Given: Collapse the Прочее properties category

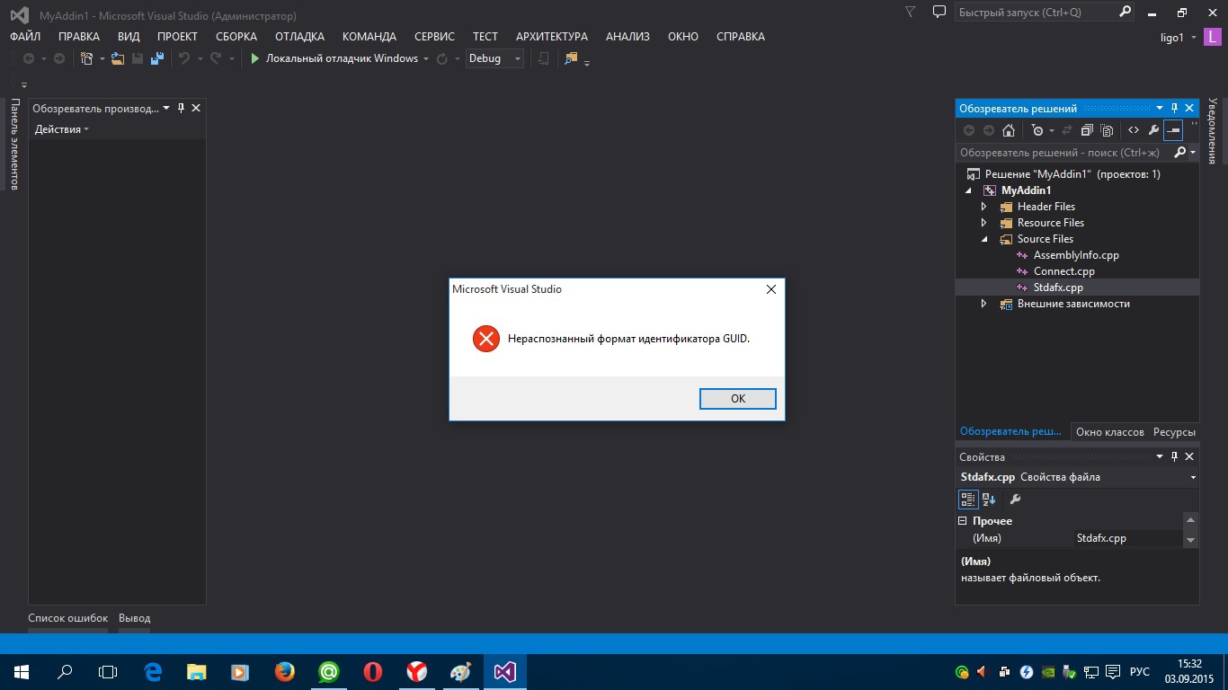Looking at the screenshot, I should coord(963,521).
